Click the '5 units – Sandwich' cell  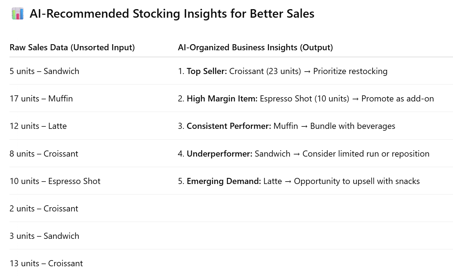[x=44, y=71]
